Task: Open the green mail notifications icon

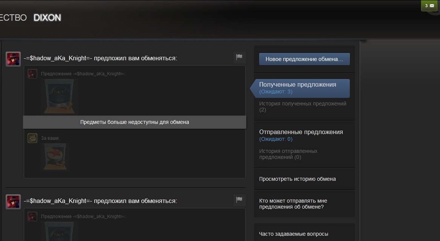Action: [x=429, y=6]
